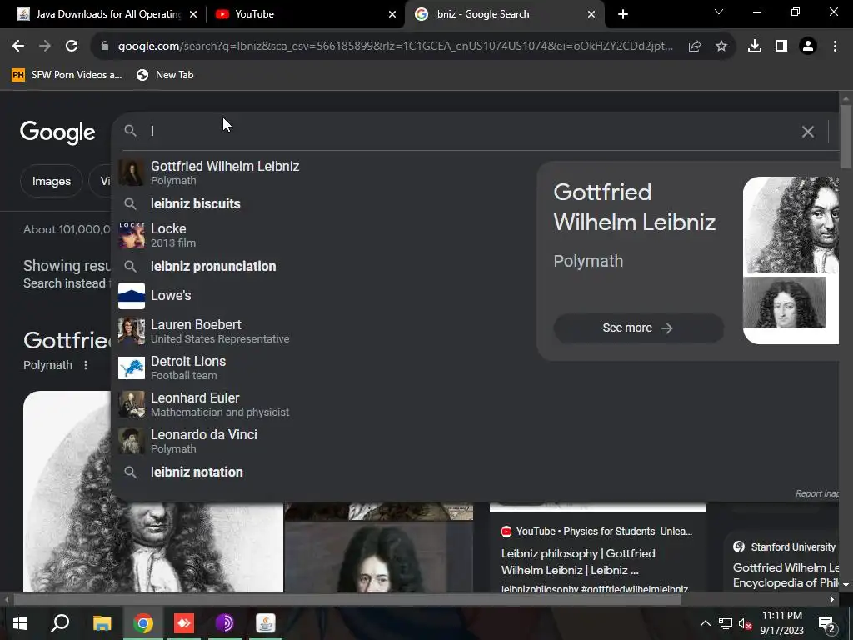
Task: Expand the tab search dropdown
Action: point(719,12)
